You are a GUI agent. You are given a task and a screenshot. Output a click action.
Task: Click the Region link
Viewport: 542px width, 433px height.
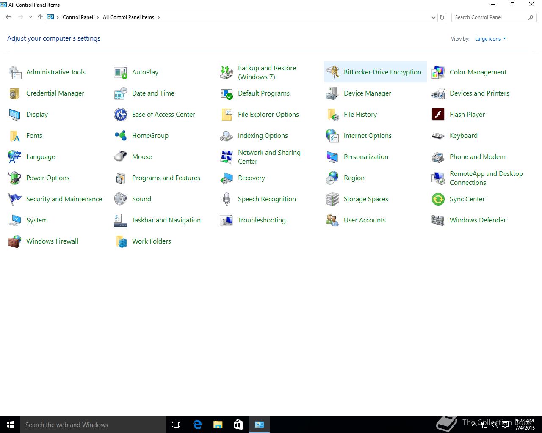[x=354, y=178]
